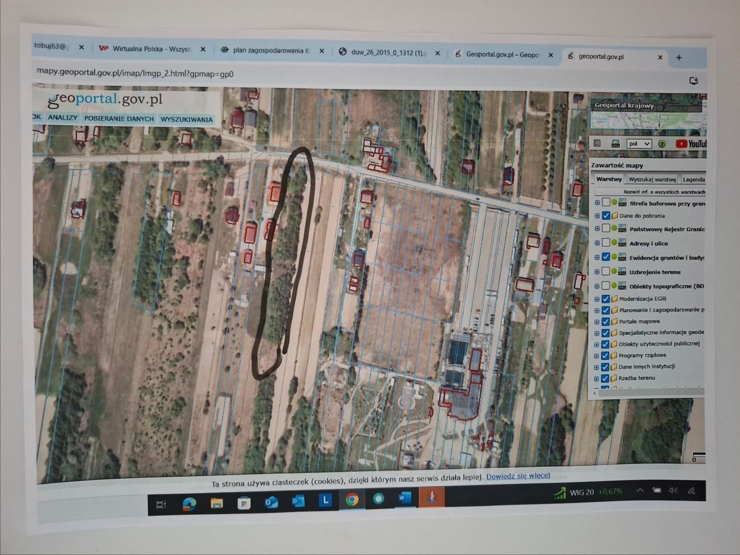Image resolution: width=740 pixels, height=555 pixels.
Task: Enable the Strefa buforowa layer checkbox
Action: click(x=606, y=202)
